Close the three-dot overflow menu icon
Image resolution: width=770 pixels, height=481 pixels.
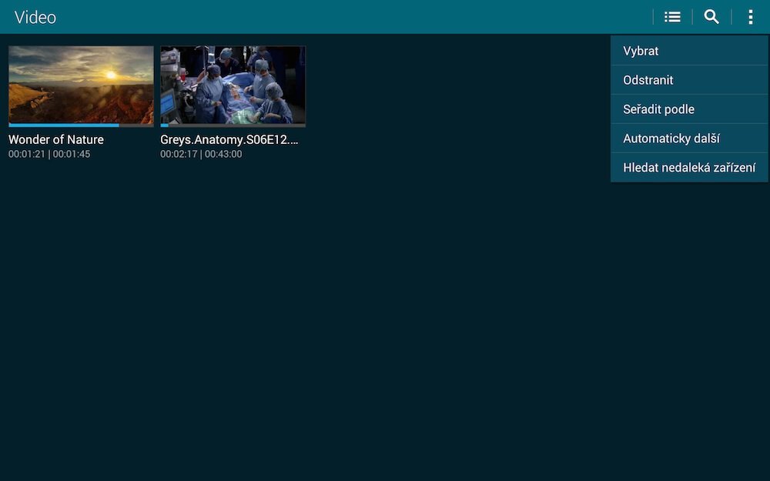coord(750,17)
